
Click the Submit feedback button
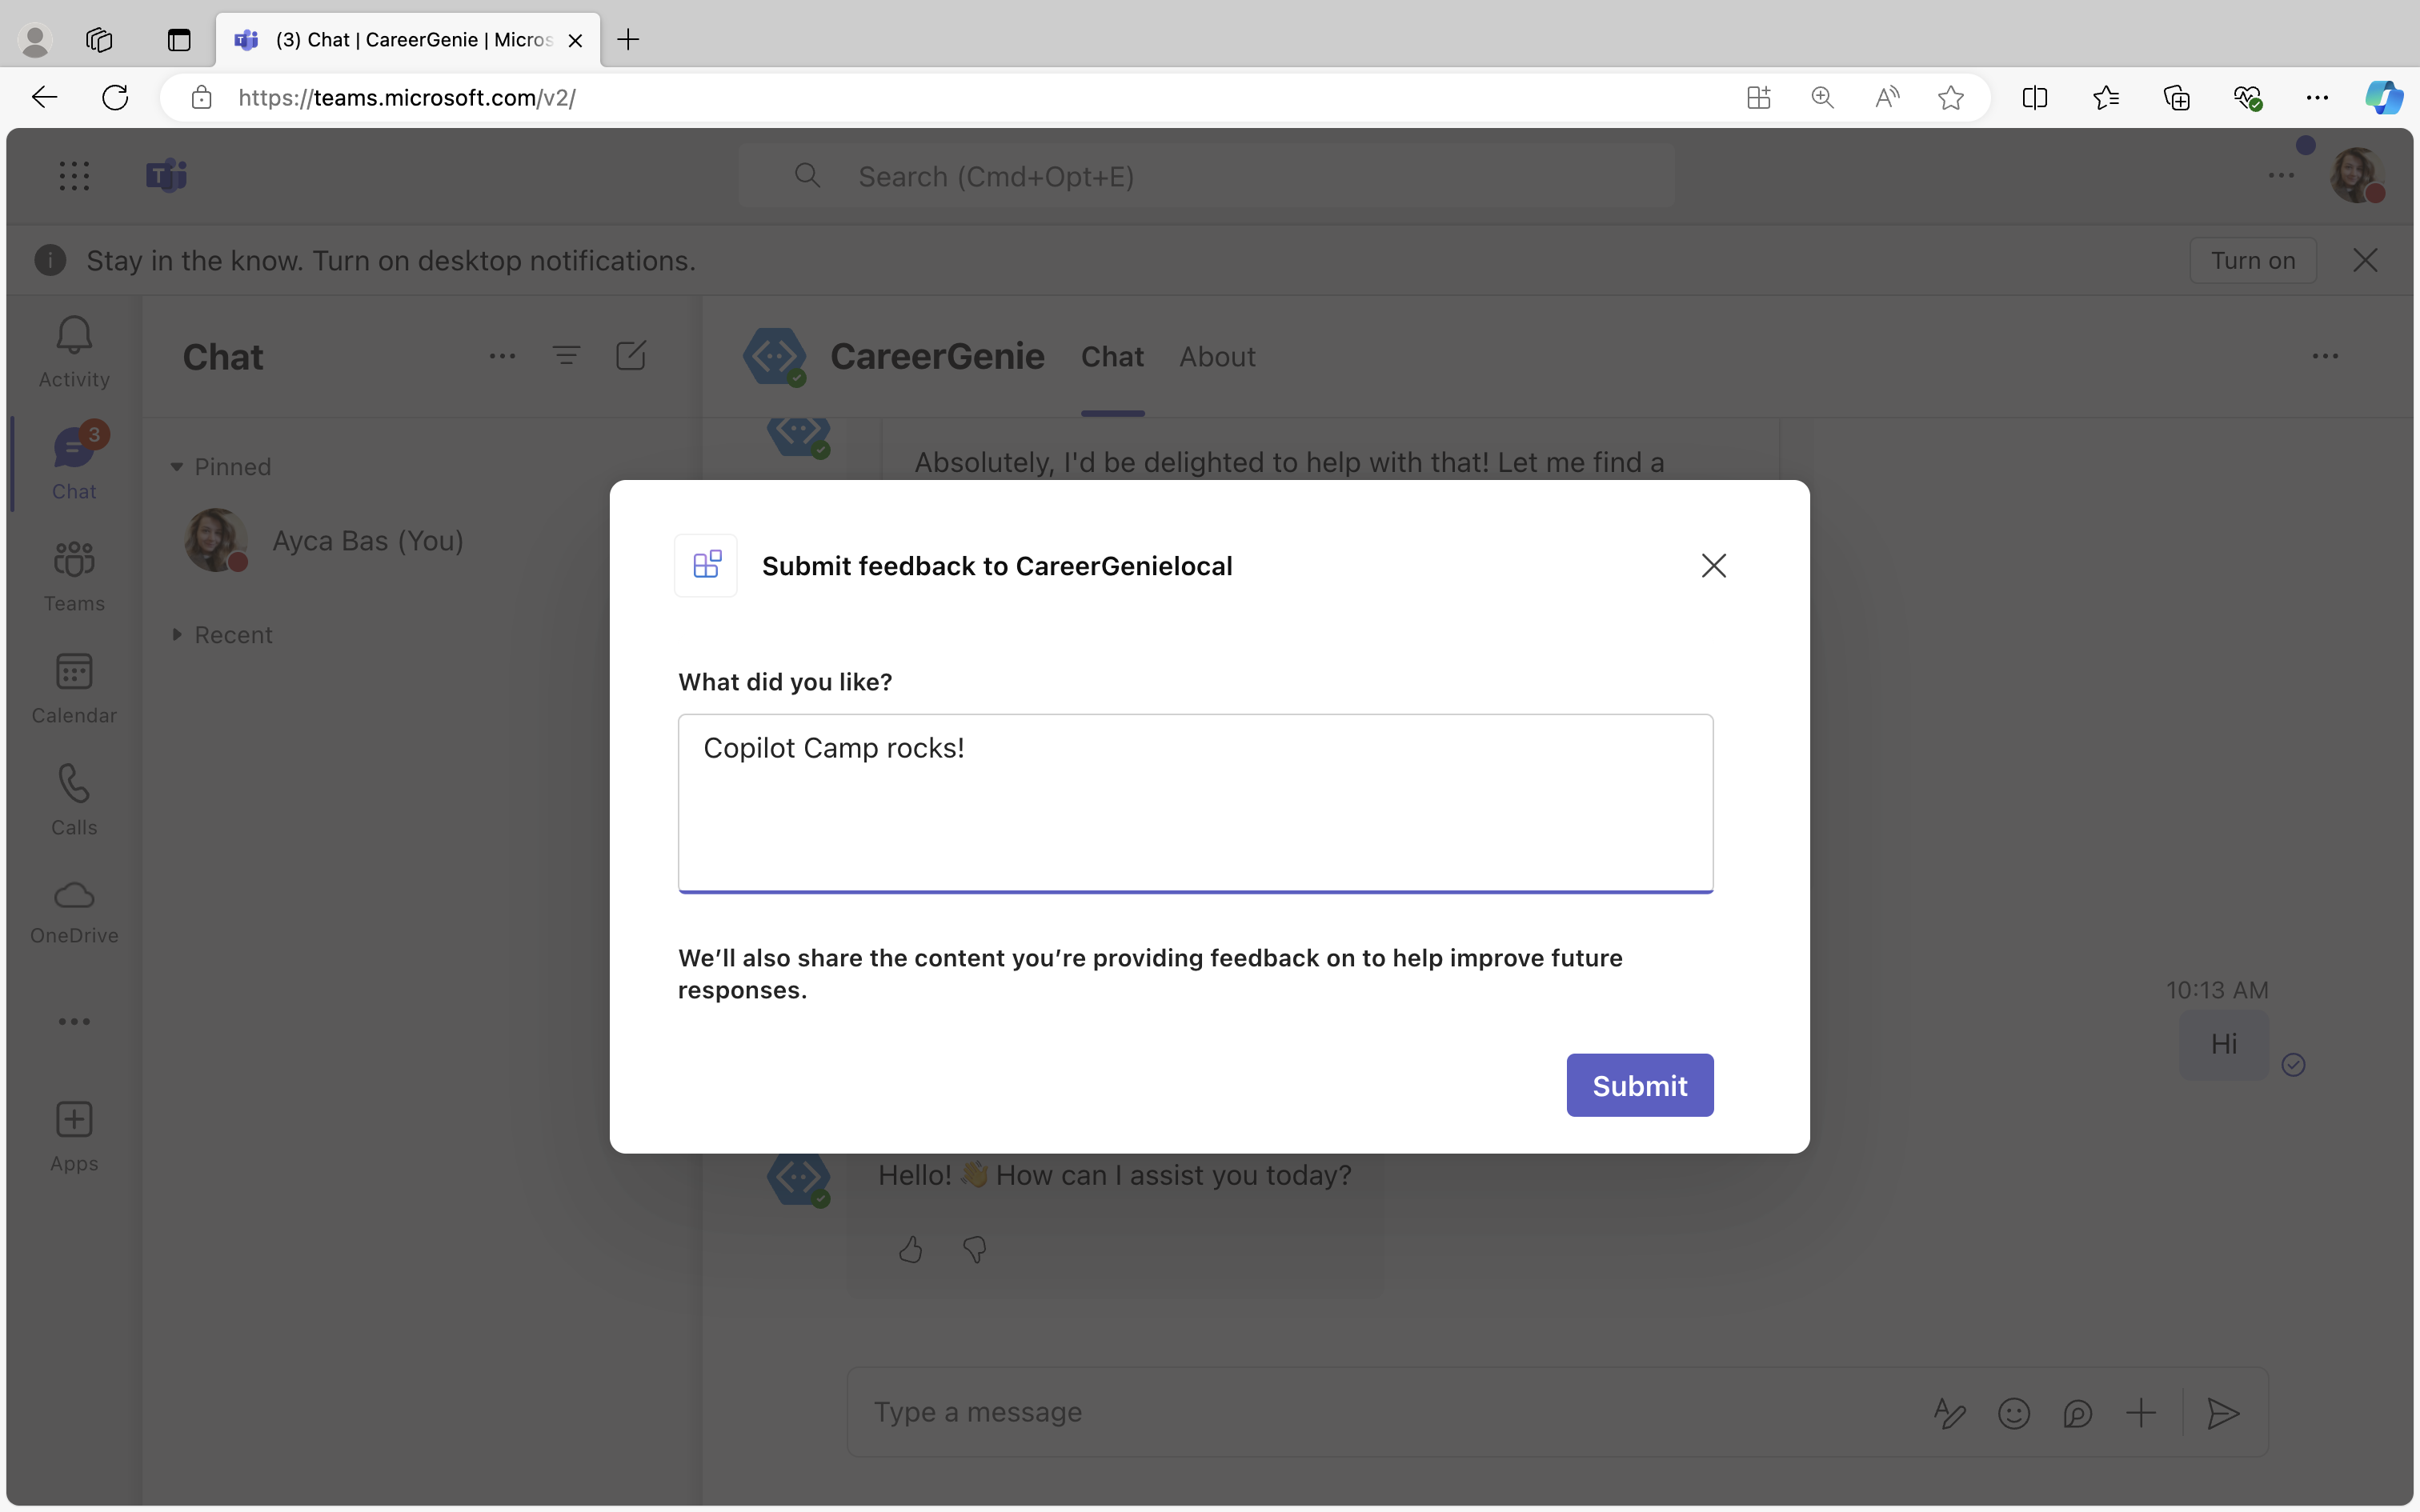1639,1085
